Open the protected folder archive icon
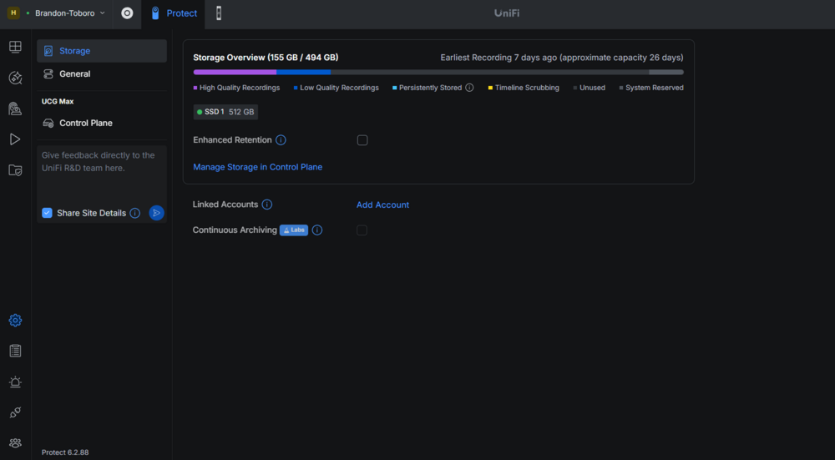Viewport: 835px width, 460px height. (x=15, y=170)
